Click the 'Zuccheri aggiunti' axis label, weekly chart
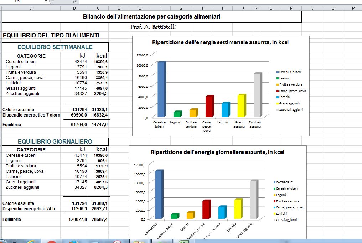The image size is (362, 243). pyautogui.click(x=255, y=124)
